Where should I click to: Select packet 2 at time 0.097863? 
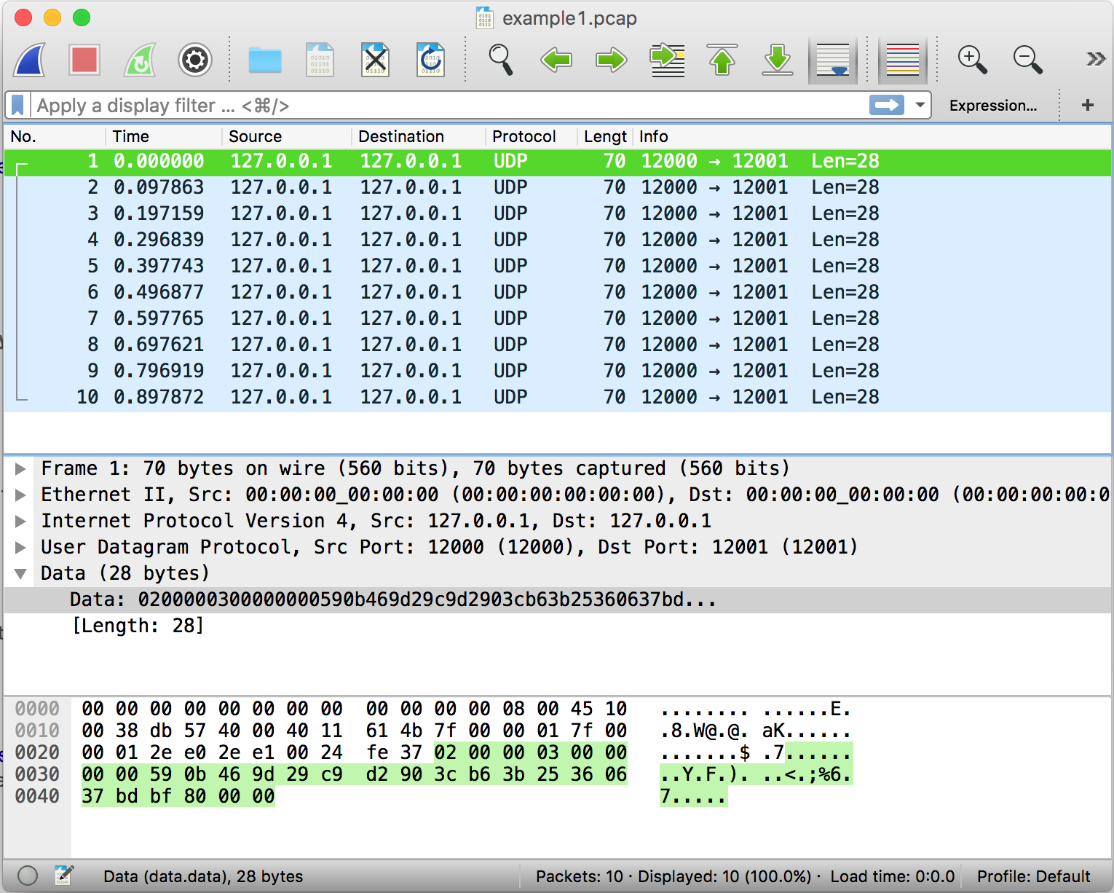[x=558, y=188]
